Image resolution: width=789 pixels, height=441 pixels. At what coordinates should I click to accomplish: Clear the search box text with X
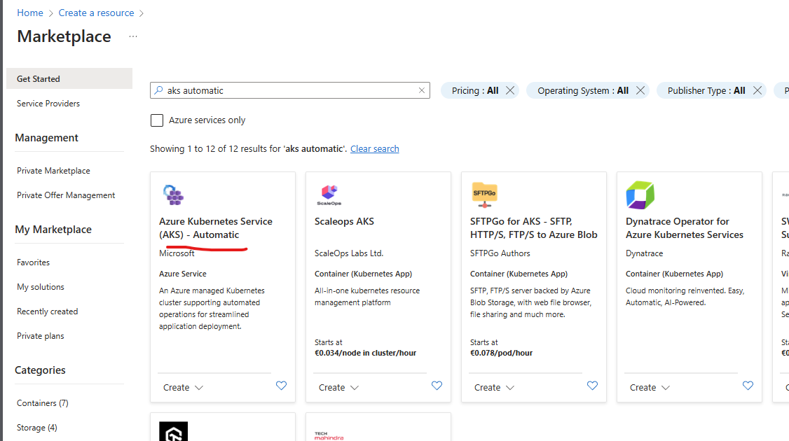coord(422,90)
